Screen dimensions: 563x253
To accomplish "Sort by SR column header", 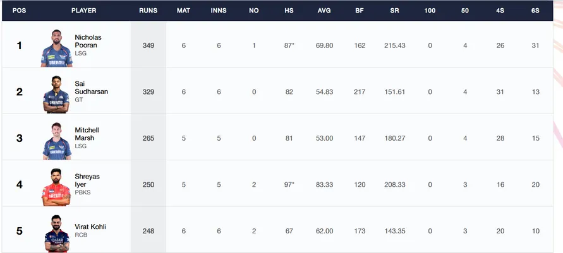I will tap(394, 11).
